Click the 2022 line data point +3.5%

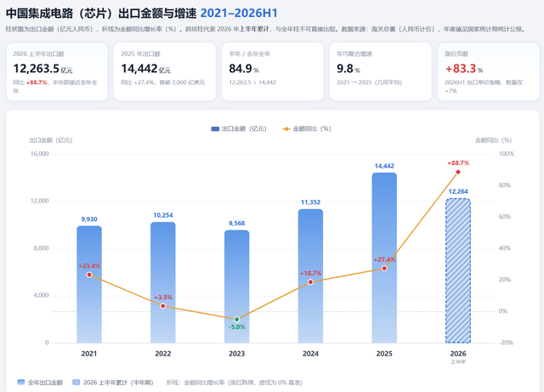point(163,306)
